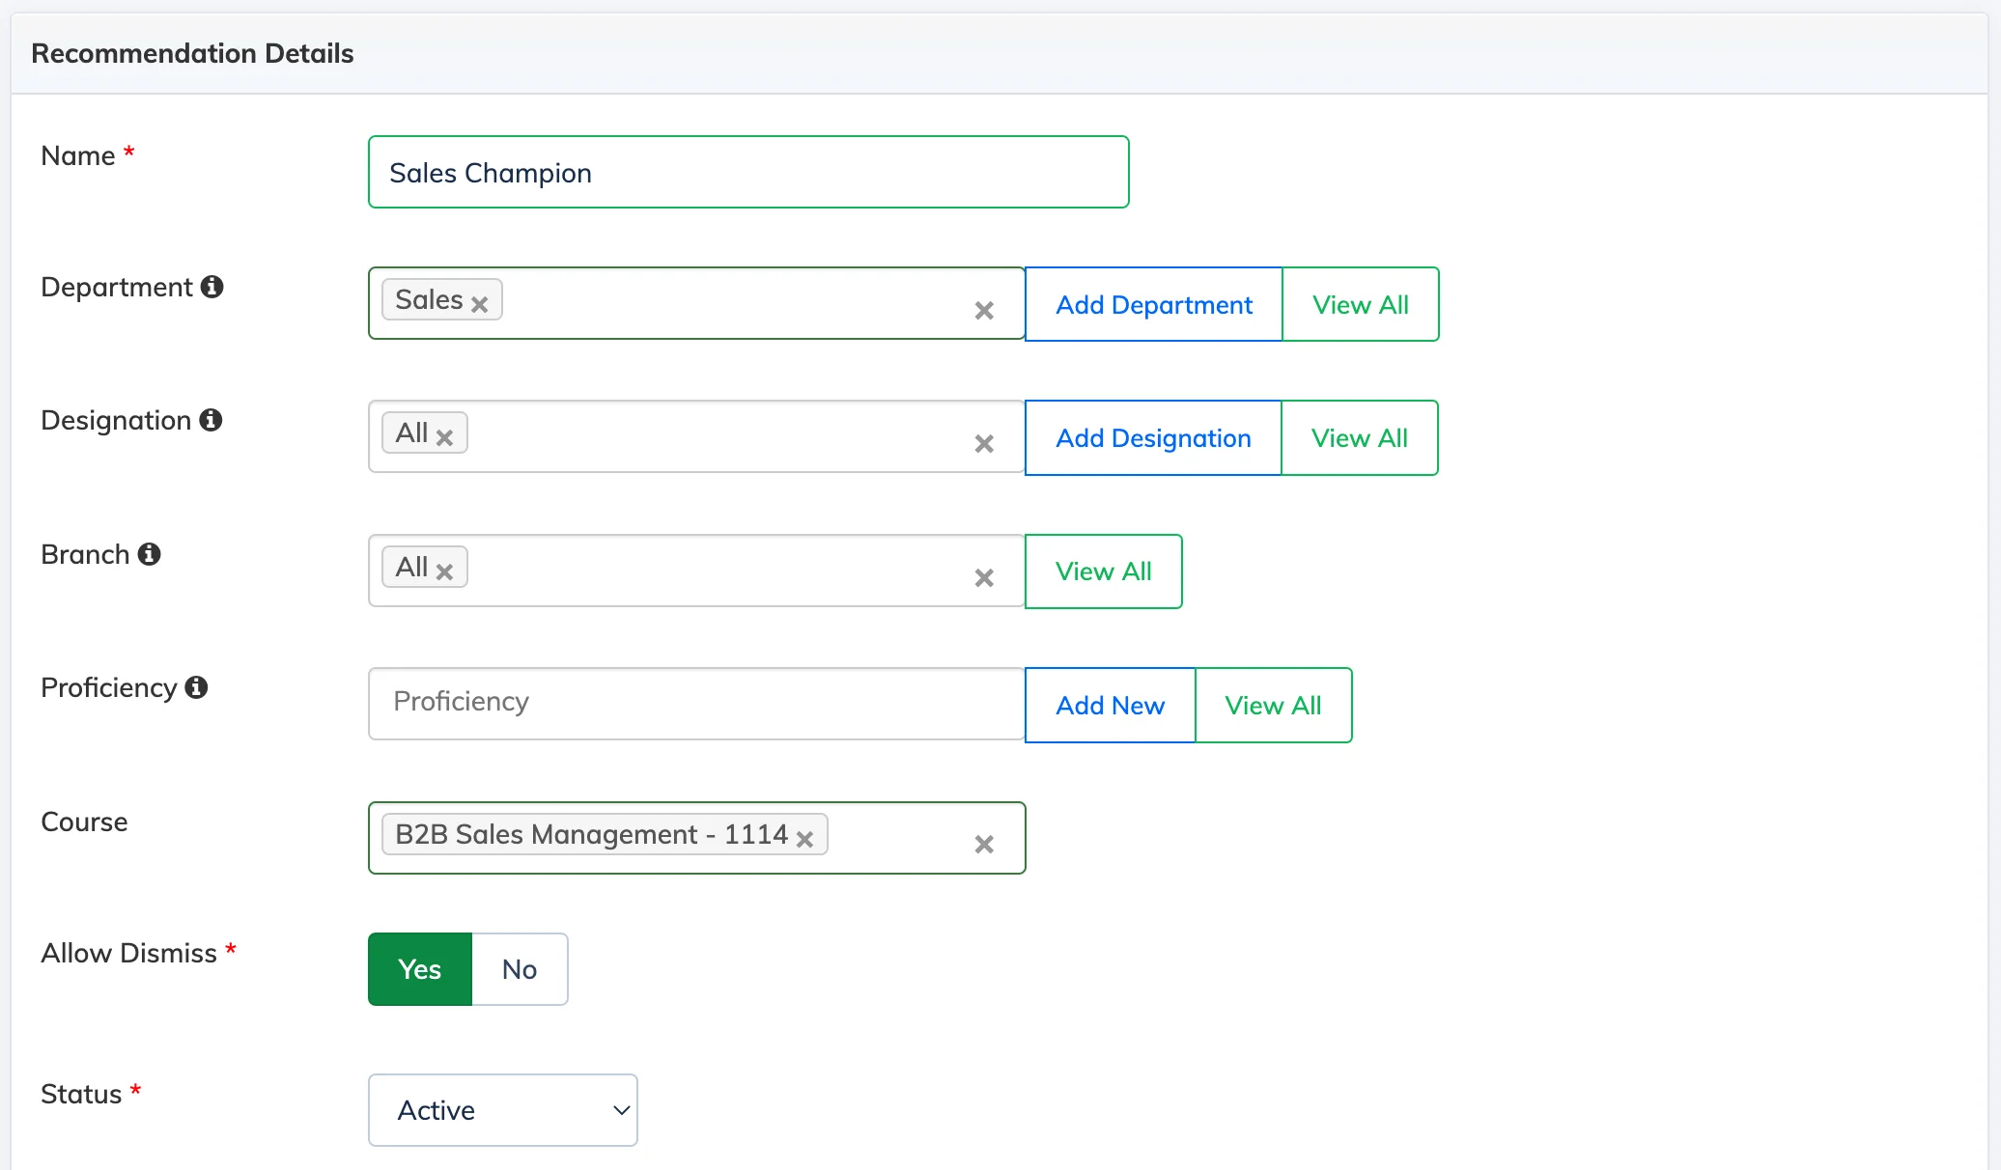Clear all selections in Course field
The image size is (2001, 1170).
pyautogui.click(x=984, y=845)
